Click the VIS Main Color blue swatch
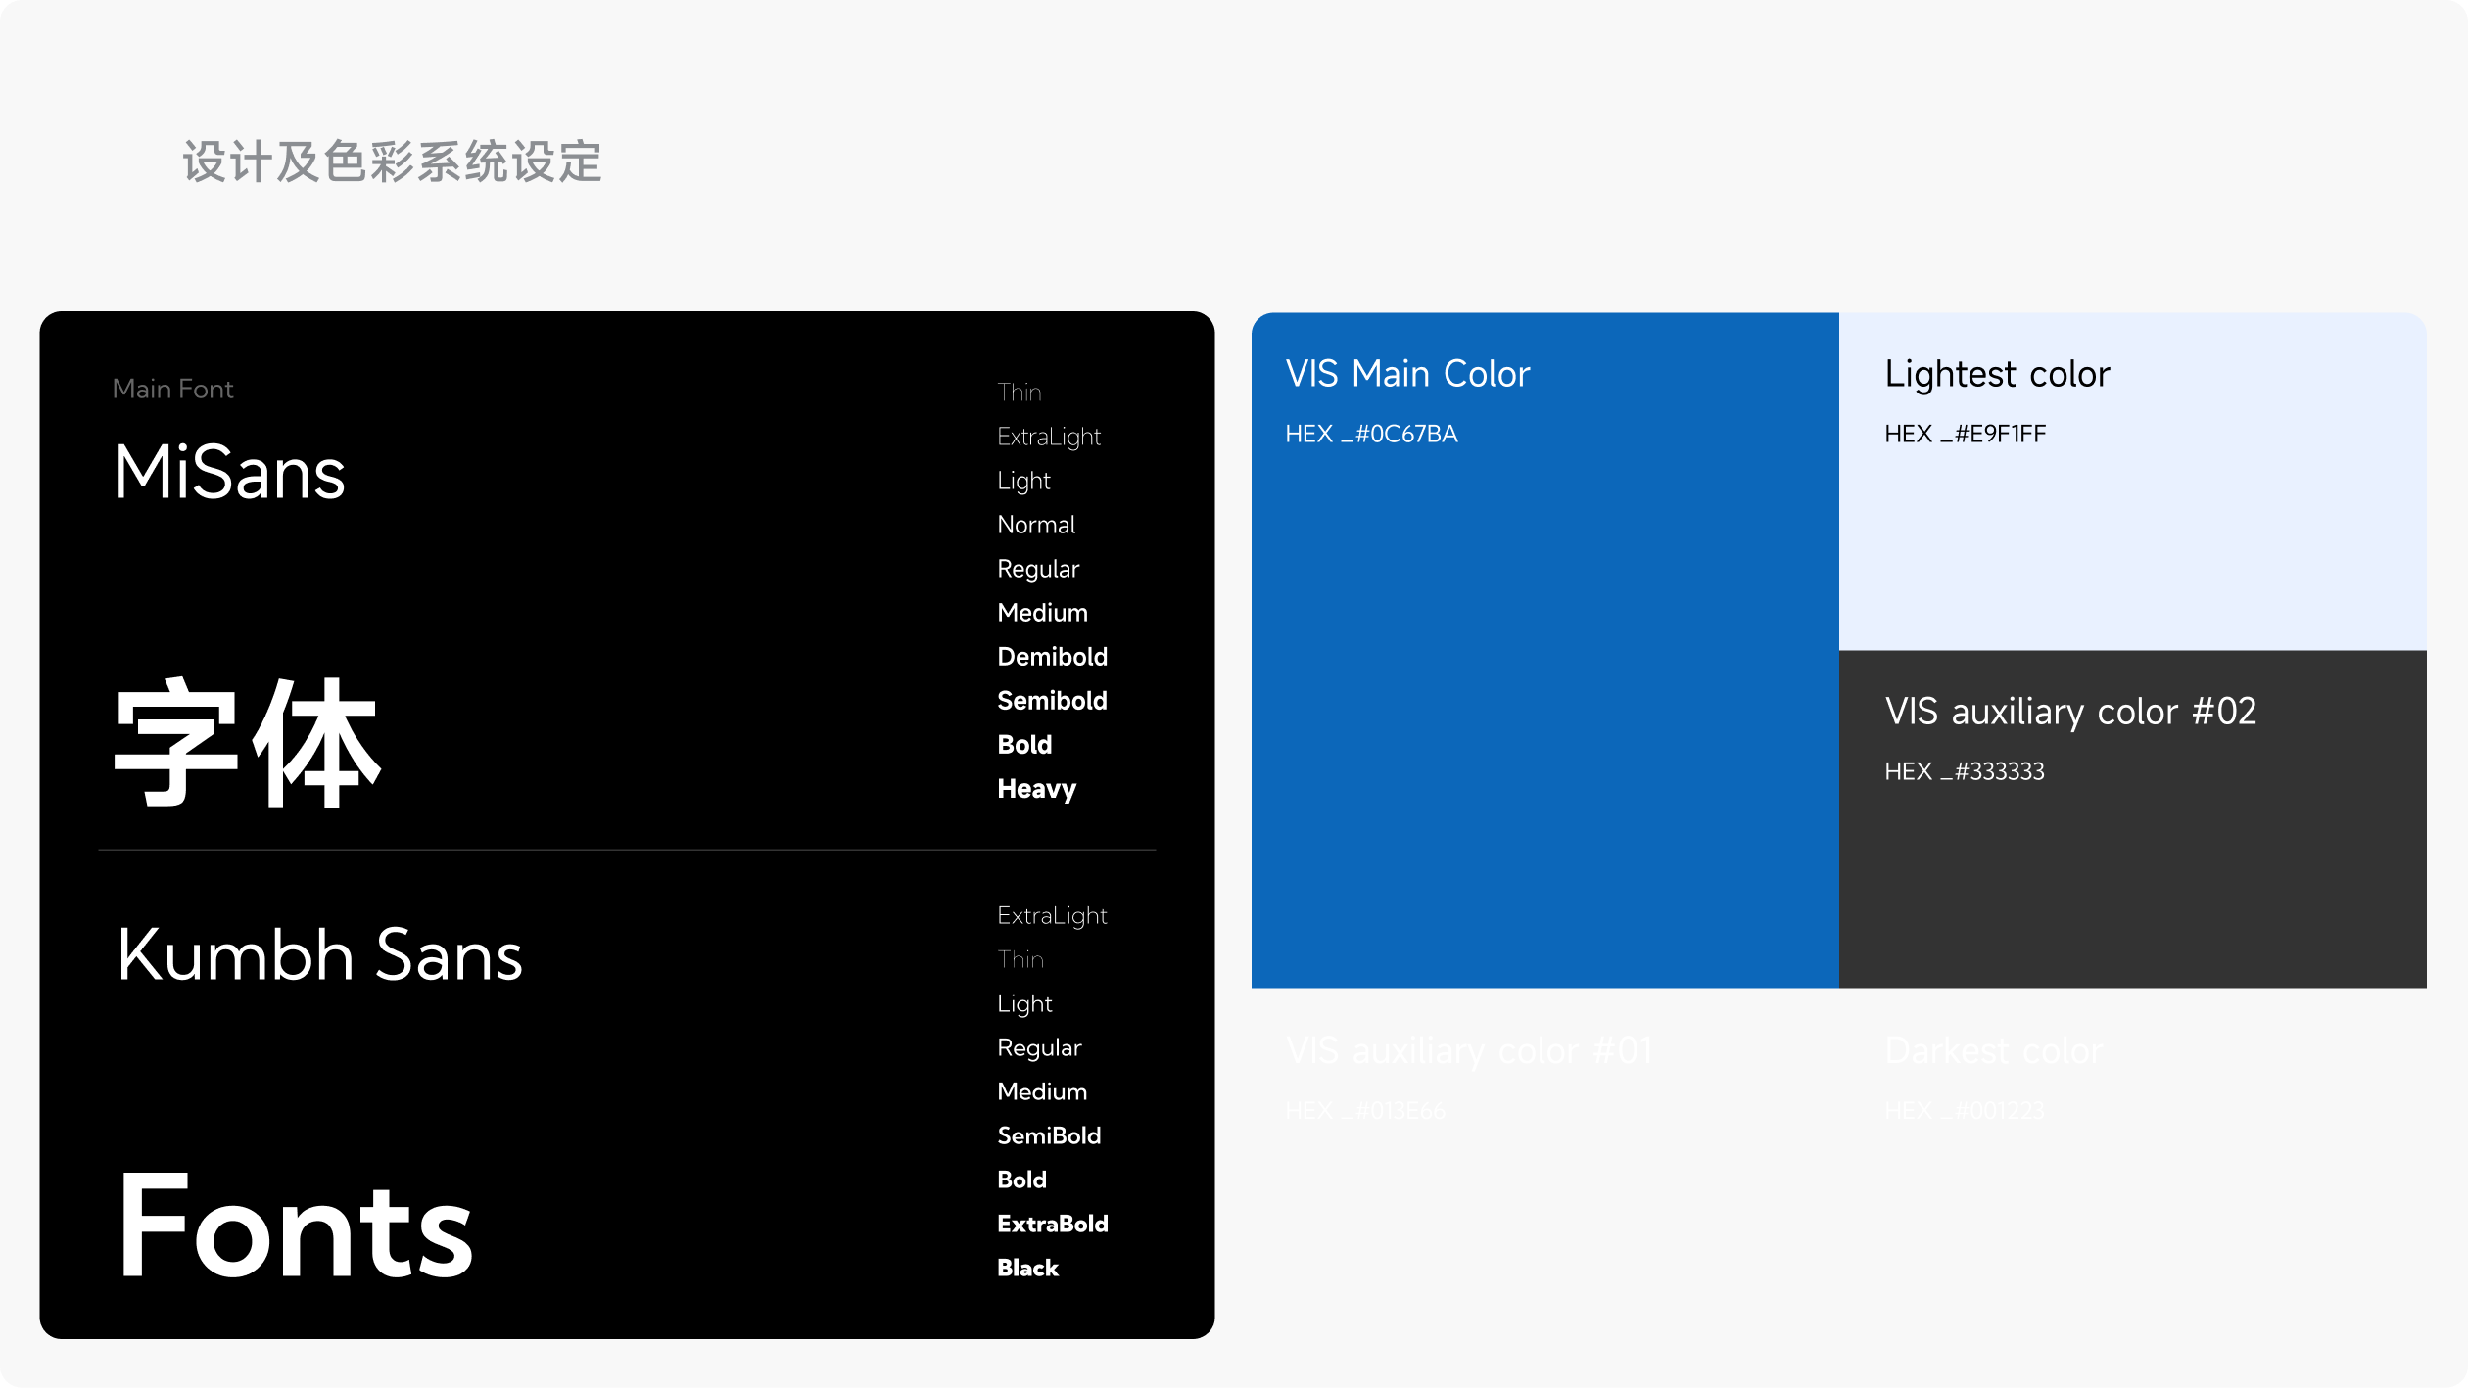The width and height of the screenshot is (2468, 1388). [1544, 705]
